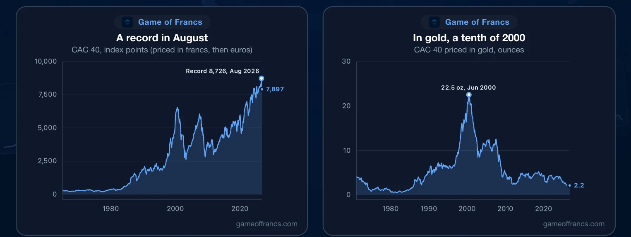Click the Game of Francs logo icon on right chart
Viewport: 631px width, 237px height.
pyautogui.click(x=434, y=22)
